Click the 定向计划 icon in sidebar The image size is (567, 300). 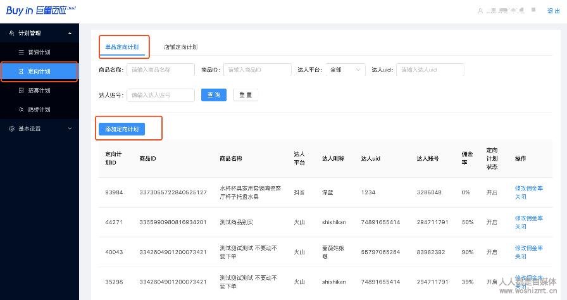coord(21,72)
